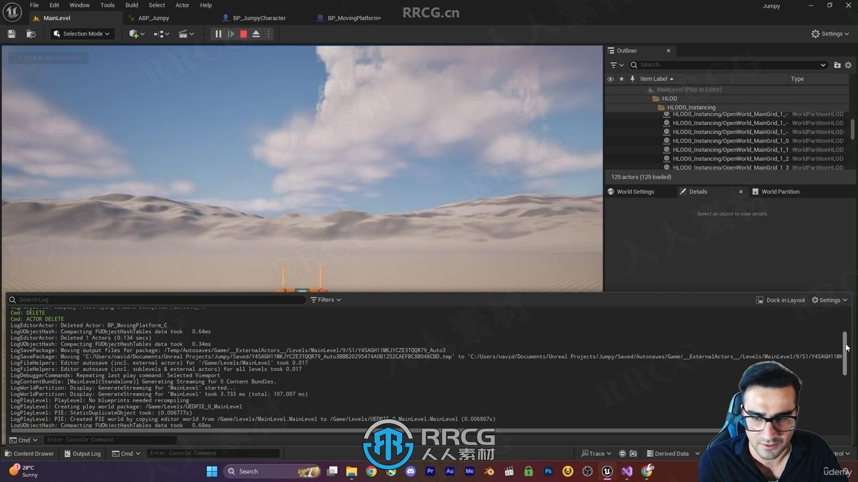
Task: Stop the play session with the red square
Action: [x=243, y=34]
